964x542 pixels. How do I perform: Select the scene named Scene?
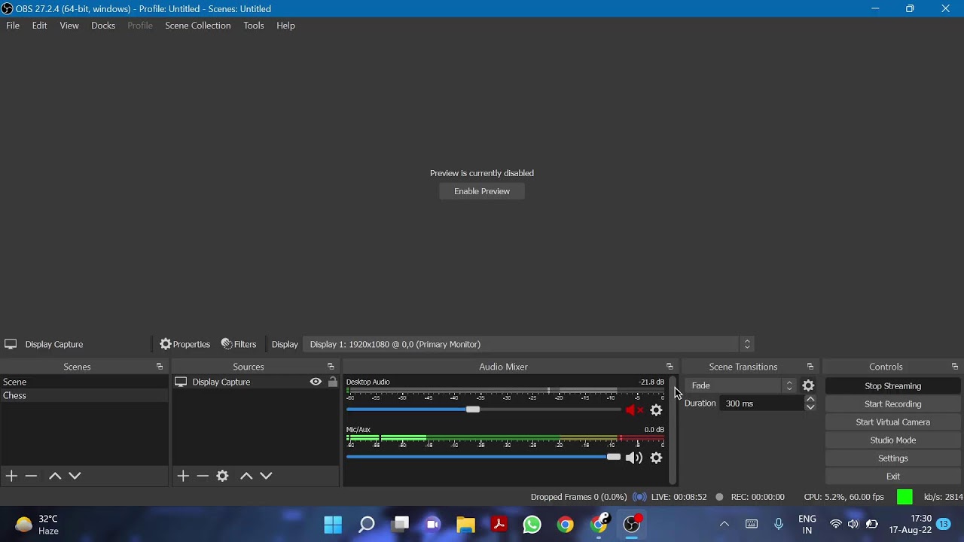(x=84, y=382)
